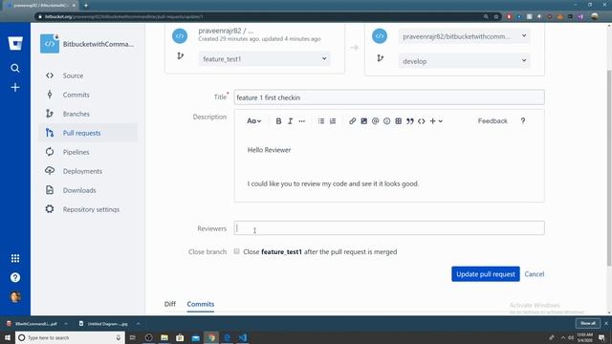
Task: Click in the Reviewers input field
Action: click(389, 228)
